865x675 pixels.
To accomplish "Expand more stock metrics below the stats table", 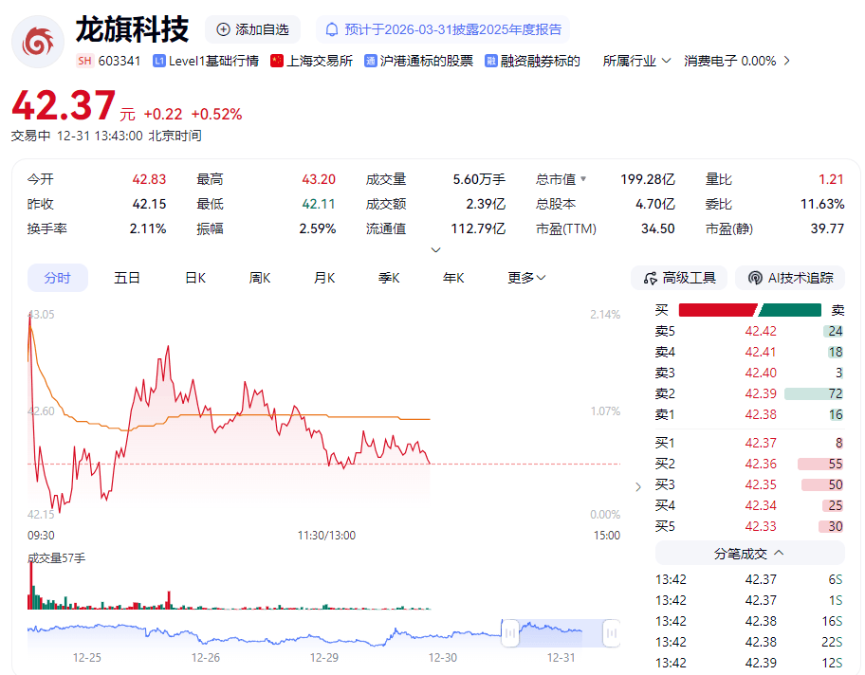I will pyautogui.click(x=436, y=250).
